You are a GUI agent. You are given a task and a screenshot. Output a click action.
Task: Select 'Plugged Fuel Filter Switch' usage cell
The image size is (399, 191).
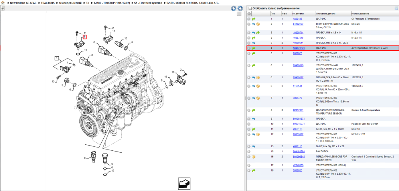coord(365,124)
